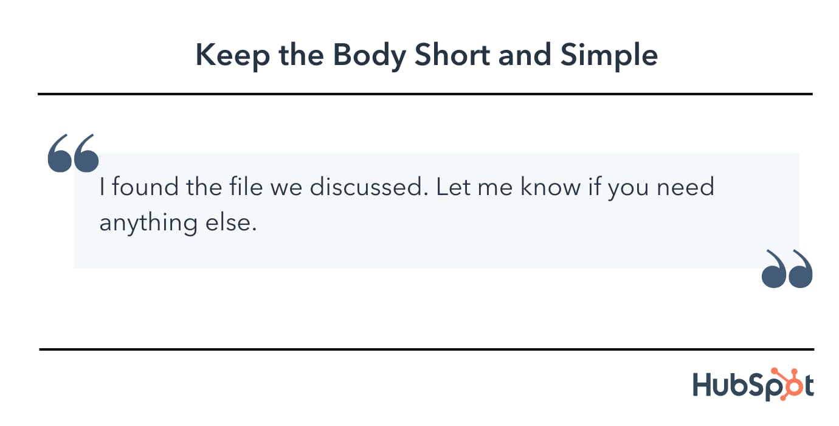The width and height of the screenshot is (839, 426).
Task: Click the heading "Keep the Body Short and Simple"
Action: [x=426, y=55]
